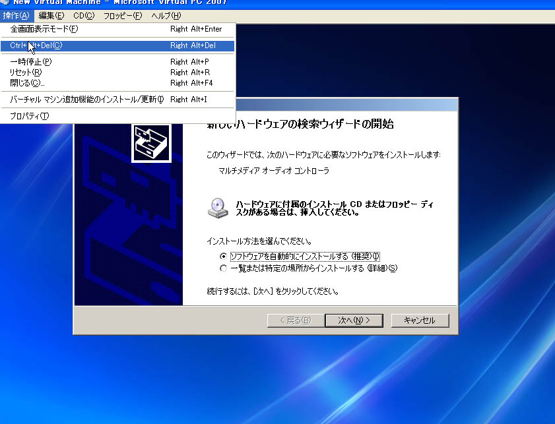Open the フロッピー(F) menu
This screenshot has width=555, height=424.
coord(123,16)
